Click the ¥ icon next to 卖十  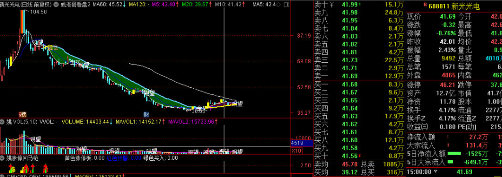332,5
